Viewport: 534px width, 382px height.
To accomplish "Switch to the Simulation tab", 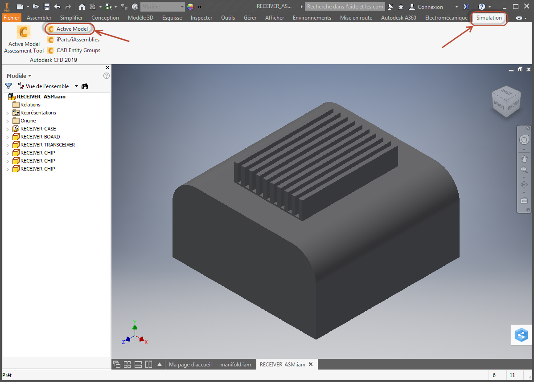I will [489, 18].
